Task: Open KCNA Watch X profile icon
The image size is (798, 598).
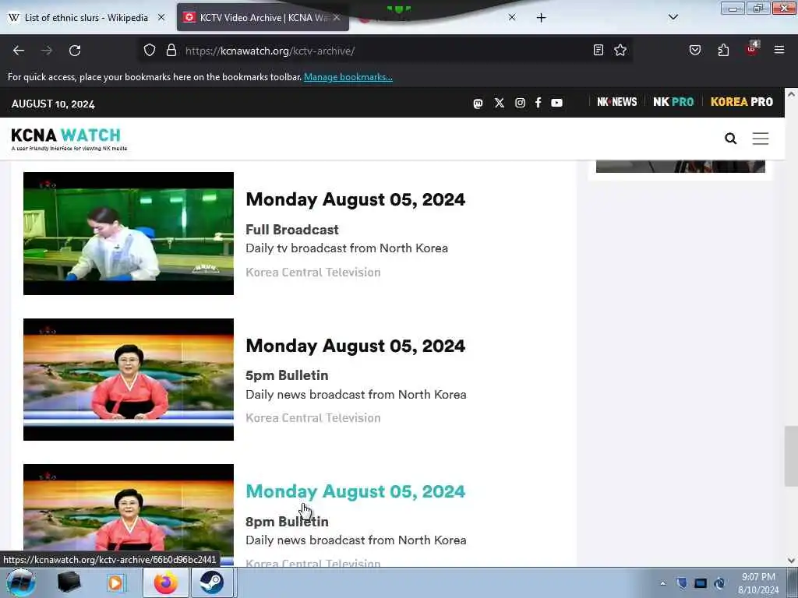Action: click(500, 103)
